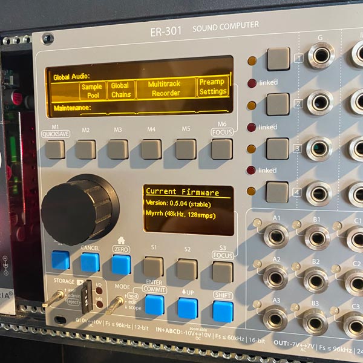Touch the B3 input jack
The width and height of the screenshot is (363, 363).
click(x=315, y=322)
